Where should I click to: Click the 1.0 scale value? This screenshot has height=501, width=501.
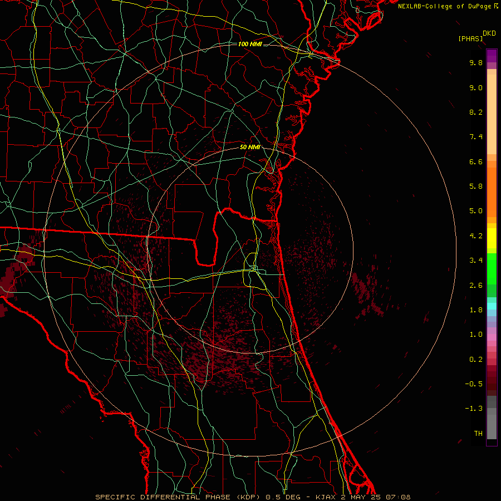click(x=476, y=335)
